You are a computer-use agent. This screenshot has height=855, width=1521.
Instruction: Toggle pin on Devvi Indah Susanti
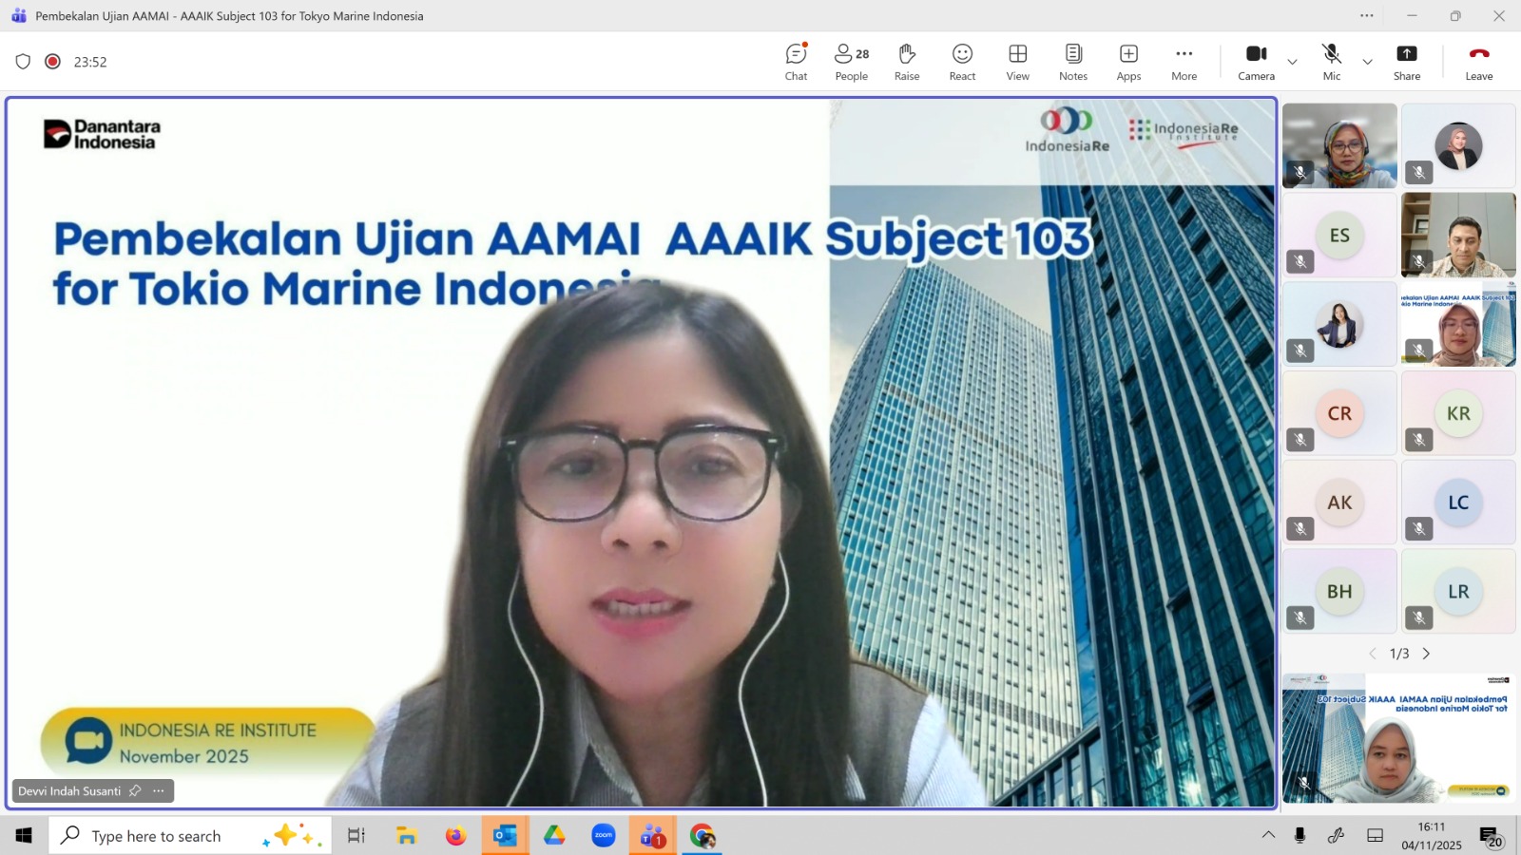135,790
